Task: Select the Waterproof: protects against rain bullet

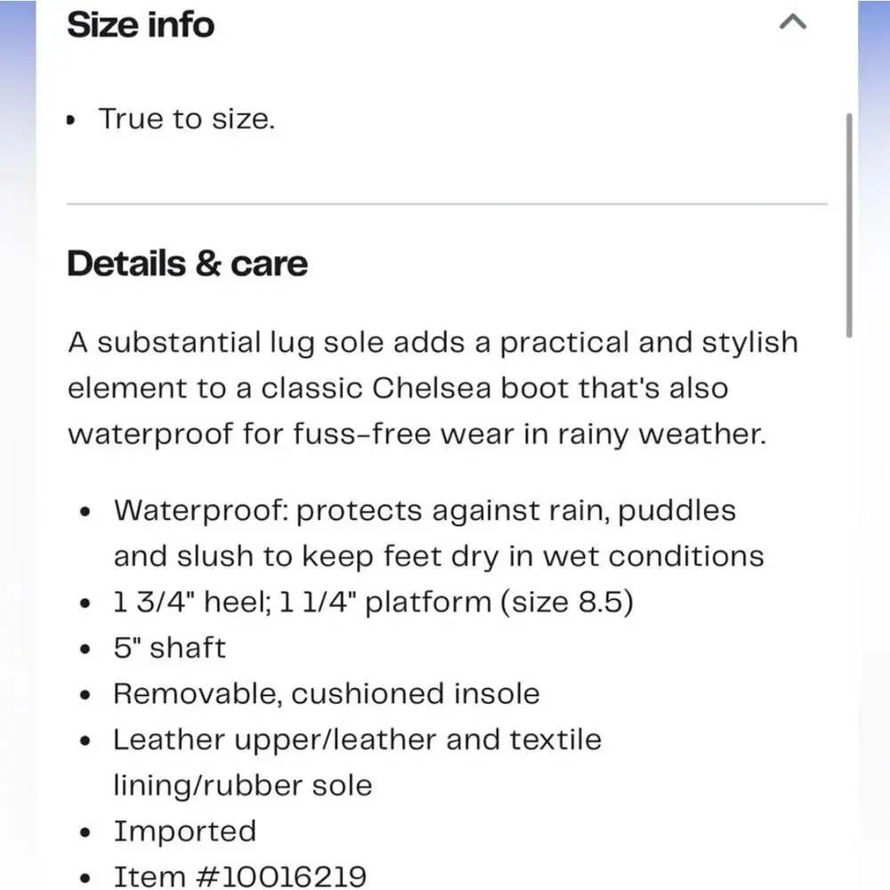Action: [x=425, y=511]
